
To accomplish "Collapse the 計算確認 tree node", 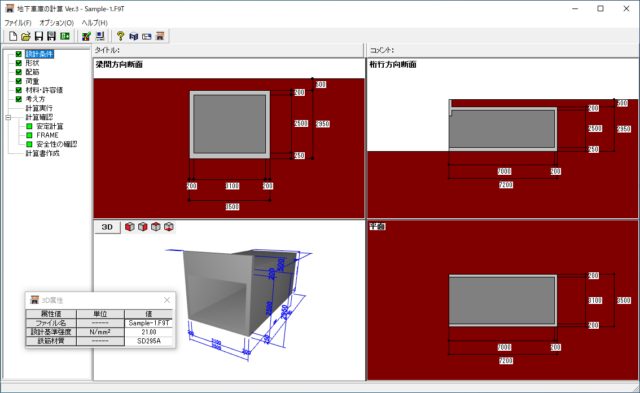I will (8, 117).
